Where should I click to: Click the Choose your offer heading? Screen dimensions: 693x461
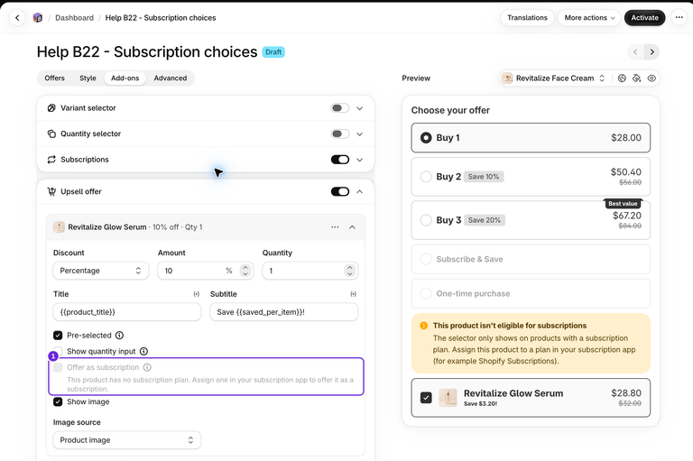[450, 110]
